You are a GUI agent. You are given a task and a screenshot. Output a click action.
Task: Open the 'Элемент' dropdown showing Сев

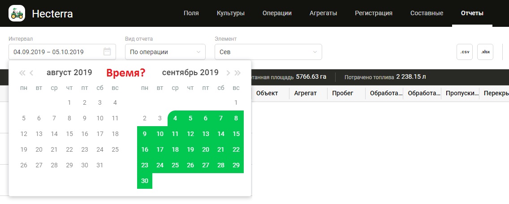(x=268, y=52)
